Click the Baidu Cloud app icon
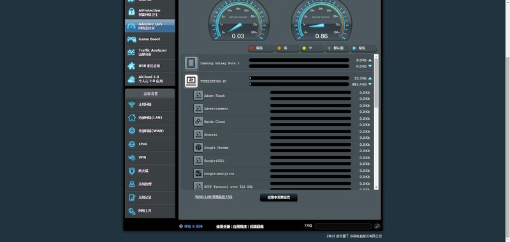Screen dimensions: 510x242 click(198, 122)
